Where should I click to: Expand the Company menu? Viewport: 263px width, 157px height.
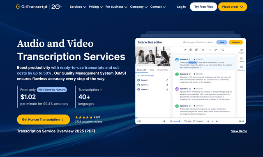tap(139, 7)
